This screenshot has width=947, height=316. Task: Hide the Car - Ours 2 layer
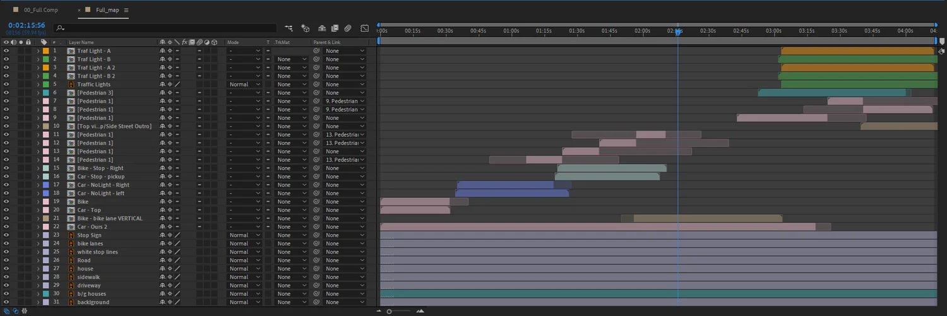coord(6,227)
